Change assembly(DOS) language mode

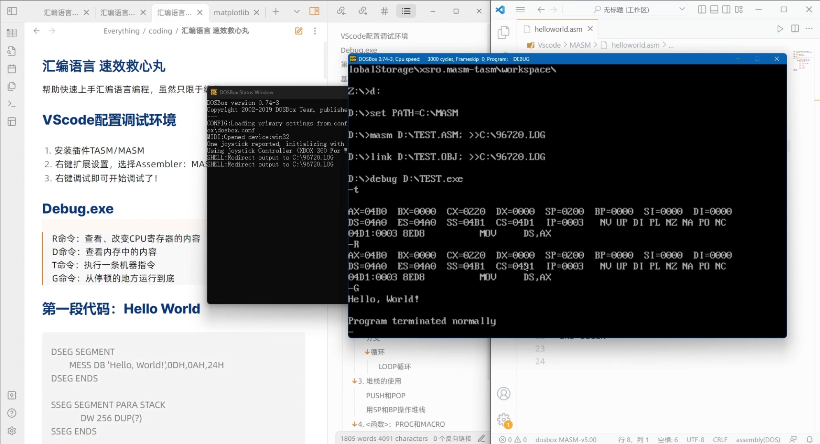tap(758, 439)
